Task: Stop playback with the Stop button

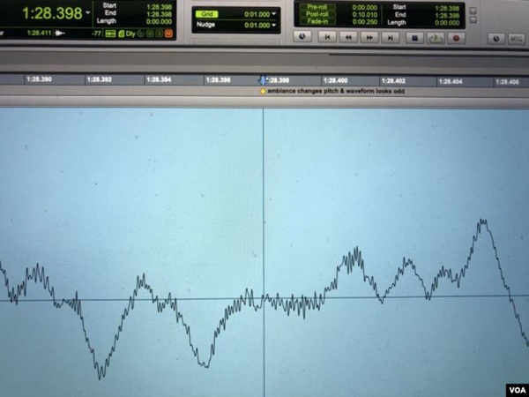Action: pos(414,37)
